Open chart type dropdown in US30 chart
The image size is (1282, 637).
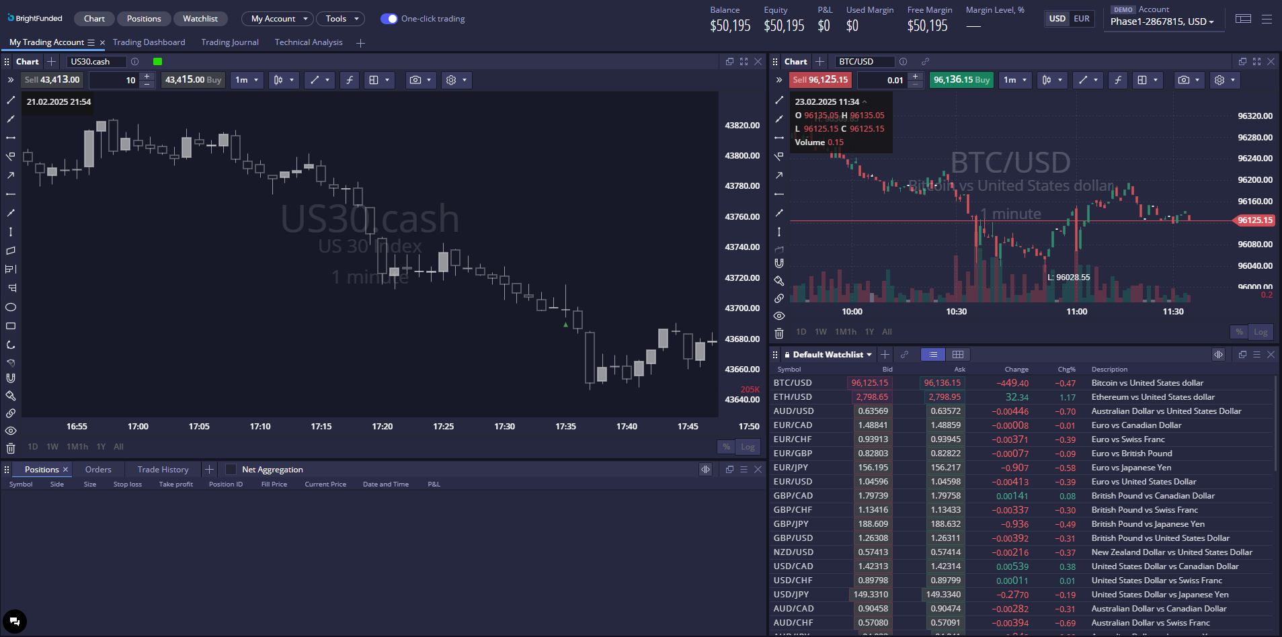click(284, 80)
